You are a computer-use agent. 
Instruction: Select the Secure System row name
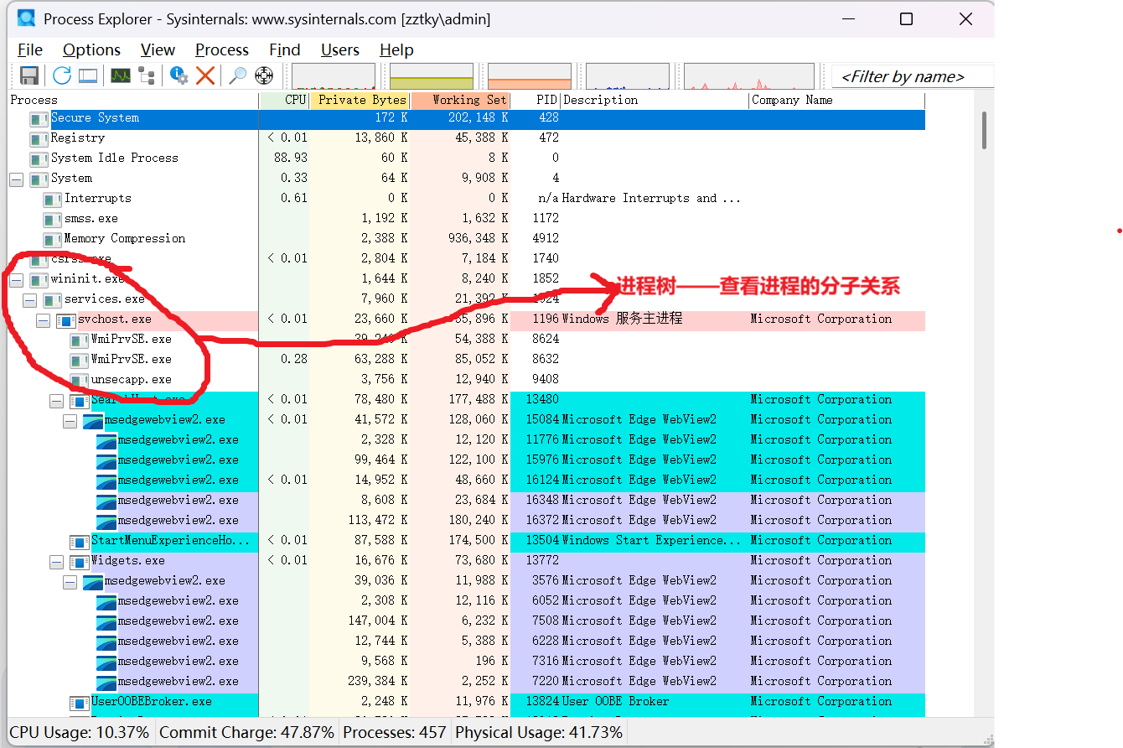[x=95, y=118]
